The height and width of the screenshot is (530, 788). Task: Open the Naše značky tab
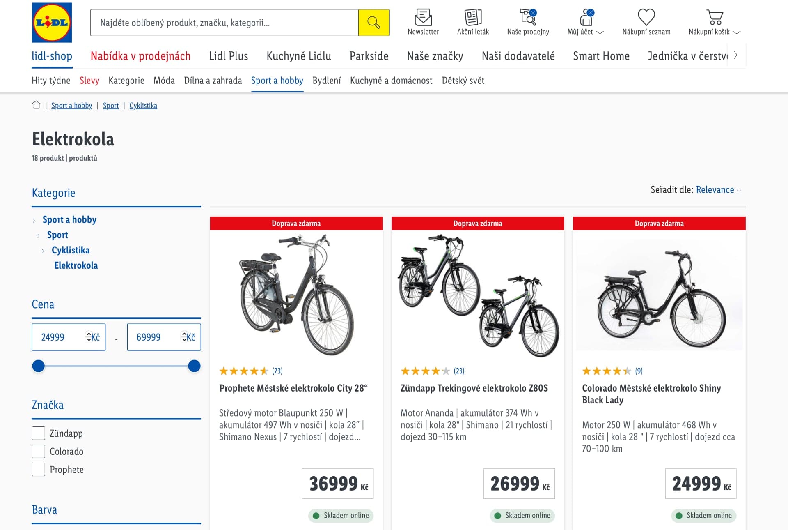pyautogui.click(x=435, y=56)
